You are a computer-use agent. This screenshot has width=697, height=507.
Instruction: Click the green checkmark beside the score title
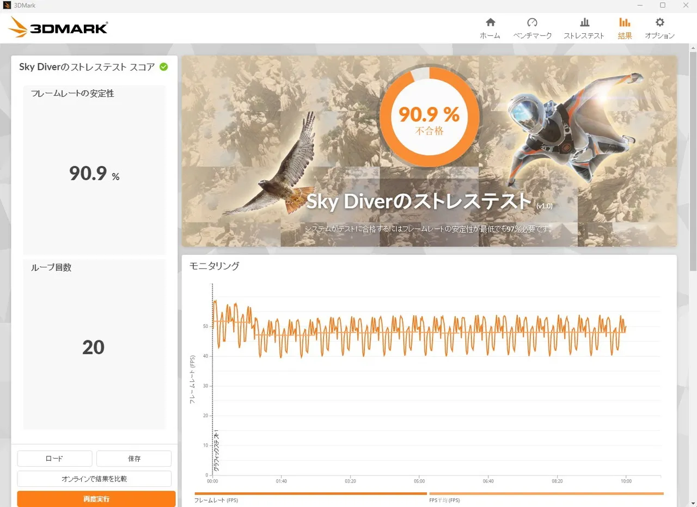pos(163,67)
